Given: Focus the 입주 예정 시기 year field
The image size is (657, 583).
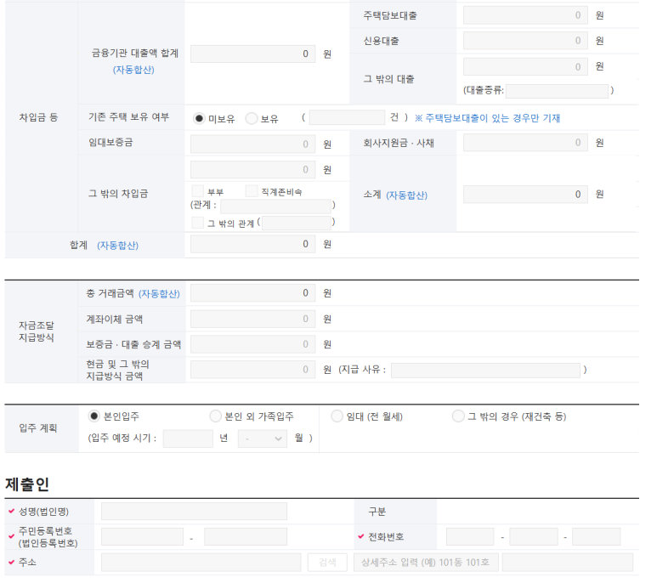Looking at the screenshot, I should [188, 439].
